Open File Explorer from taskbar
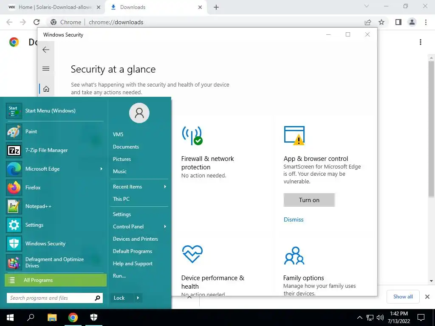435x326 pixels. [x=52, y=318]
